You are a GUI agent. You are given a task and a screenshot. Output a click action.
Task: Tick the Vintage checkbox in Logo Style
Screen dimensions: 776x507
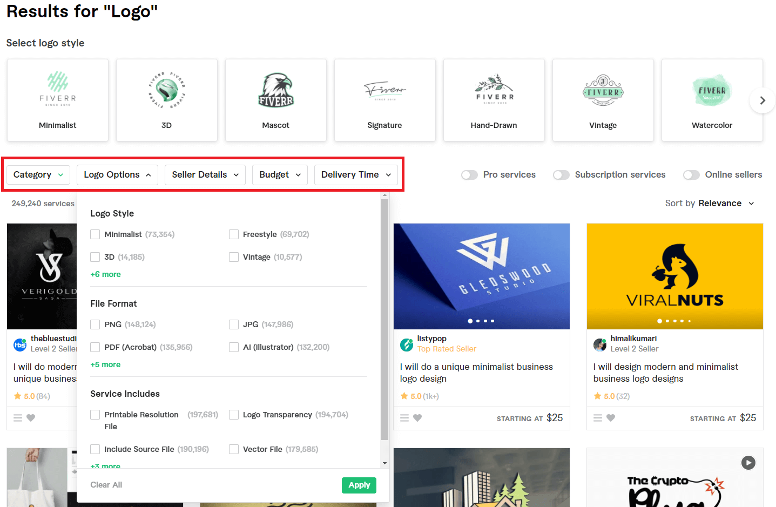234,257
